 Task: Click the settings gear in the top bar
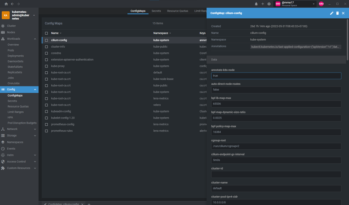pos(269,4)
